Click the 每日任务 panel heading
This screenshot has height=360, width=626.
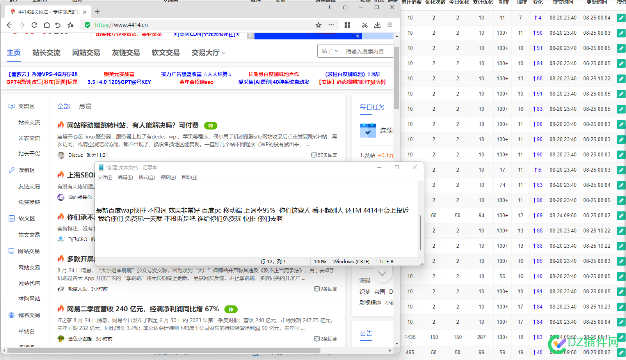coord(372,107)
